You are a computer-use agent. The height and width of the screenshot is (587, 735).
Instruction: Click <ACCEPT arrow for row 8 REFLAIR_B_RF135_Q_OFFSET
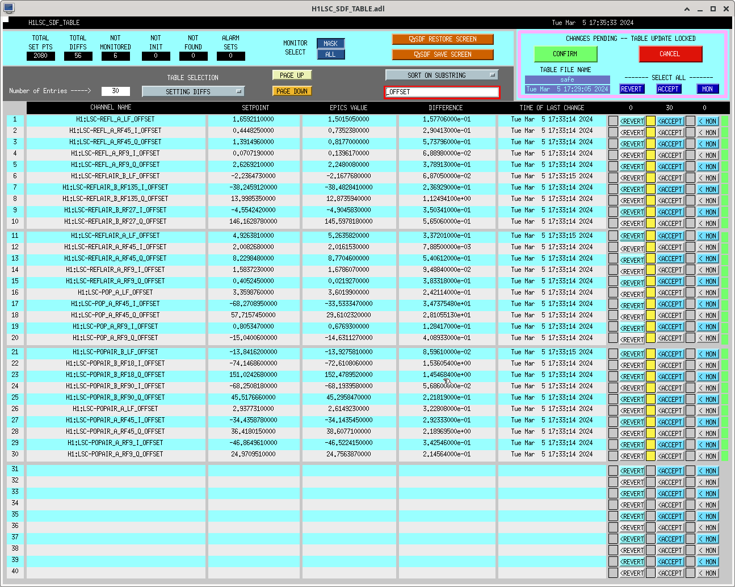pyautogui.click(x=670, y=201)
